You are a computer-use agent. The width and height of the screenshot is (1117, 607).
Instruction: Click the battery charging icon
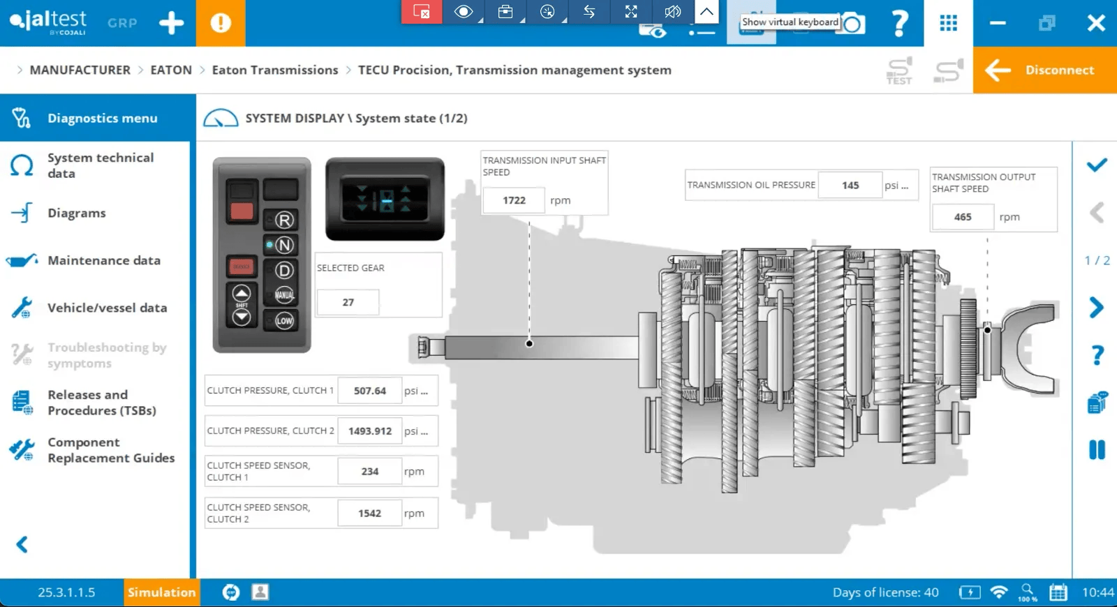pyautogui.click(x=970, y=592)
